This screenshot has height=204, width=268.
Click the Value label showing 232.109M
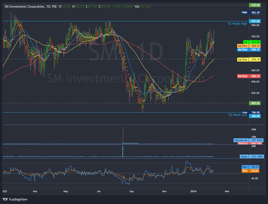(251, 156)
